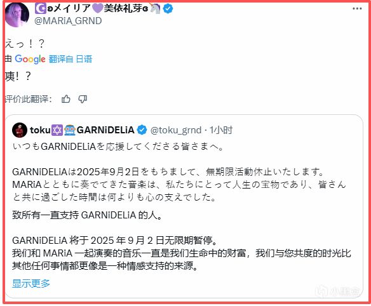The width and height of the screenshot is (371, 306).
Task: Click the robot emoji beside toku's name
Action: click(70, 130)
